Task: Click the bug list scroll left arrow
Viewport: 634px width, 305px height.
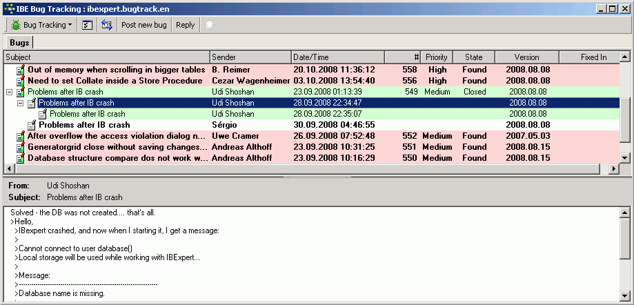Action: pyautogui.click(x=9, y=168)
